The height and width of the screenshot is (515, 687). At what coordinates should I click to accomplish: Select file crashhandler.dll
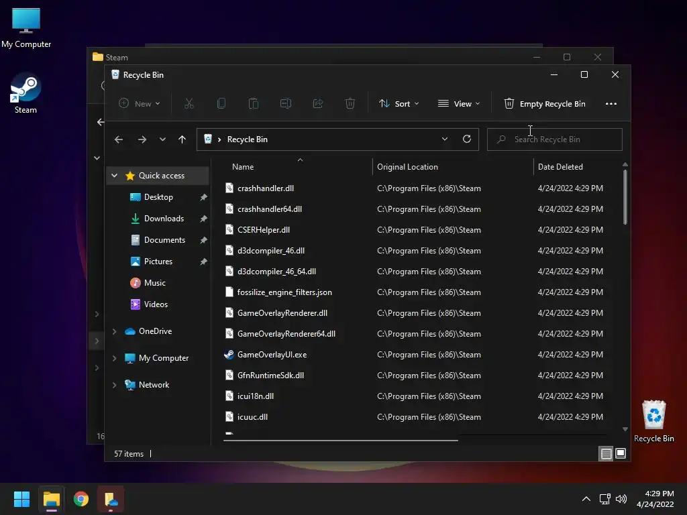[x=266, y=188]
